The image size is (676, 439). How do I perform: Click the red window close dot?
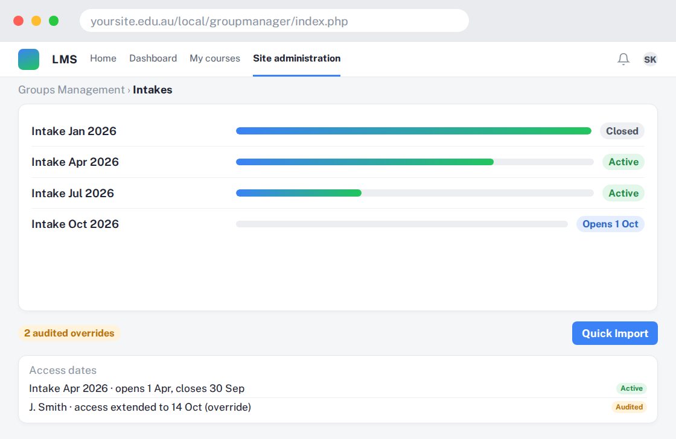click(x=19, y=21)
